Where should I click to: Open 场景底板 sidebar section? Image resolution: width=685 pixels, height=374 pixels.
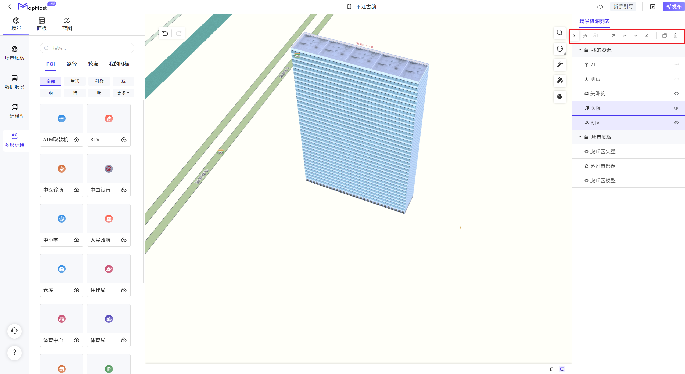15,53
